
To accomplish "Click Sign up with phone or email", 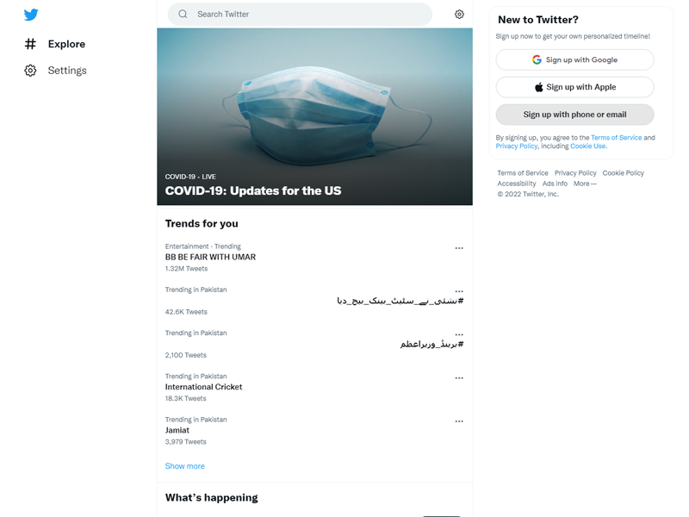I will pos(574,115).
